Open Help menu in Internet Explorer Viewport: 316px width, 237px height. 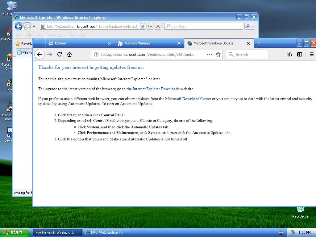click(x=83, y=35)
